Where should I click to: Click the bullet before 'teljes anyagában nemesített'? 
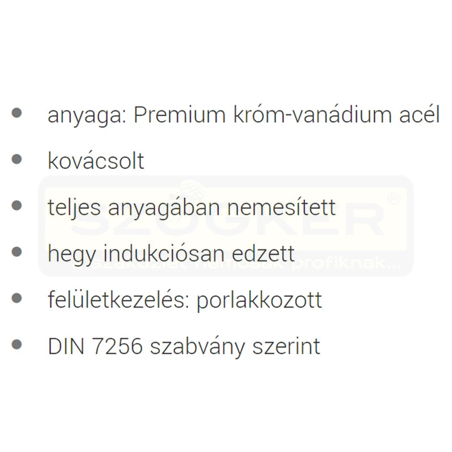[x=17, y=205]
